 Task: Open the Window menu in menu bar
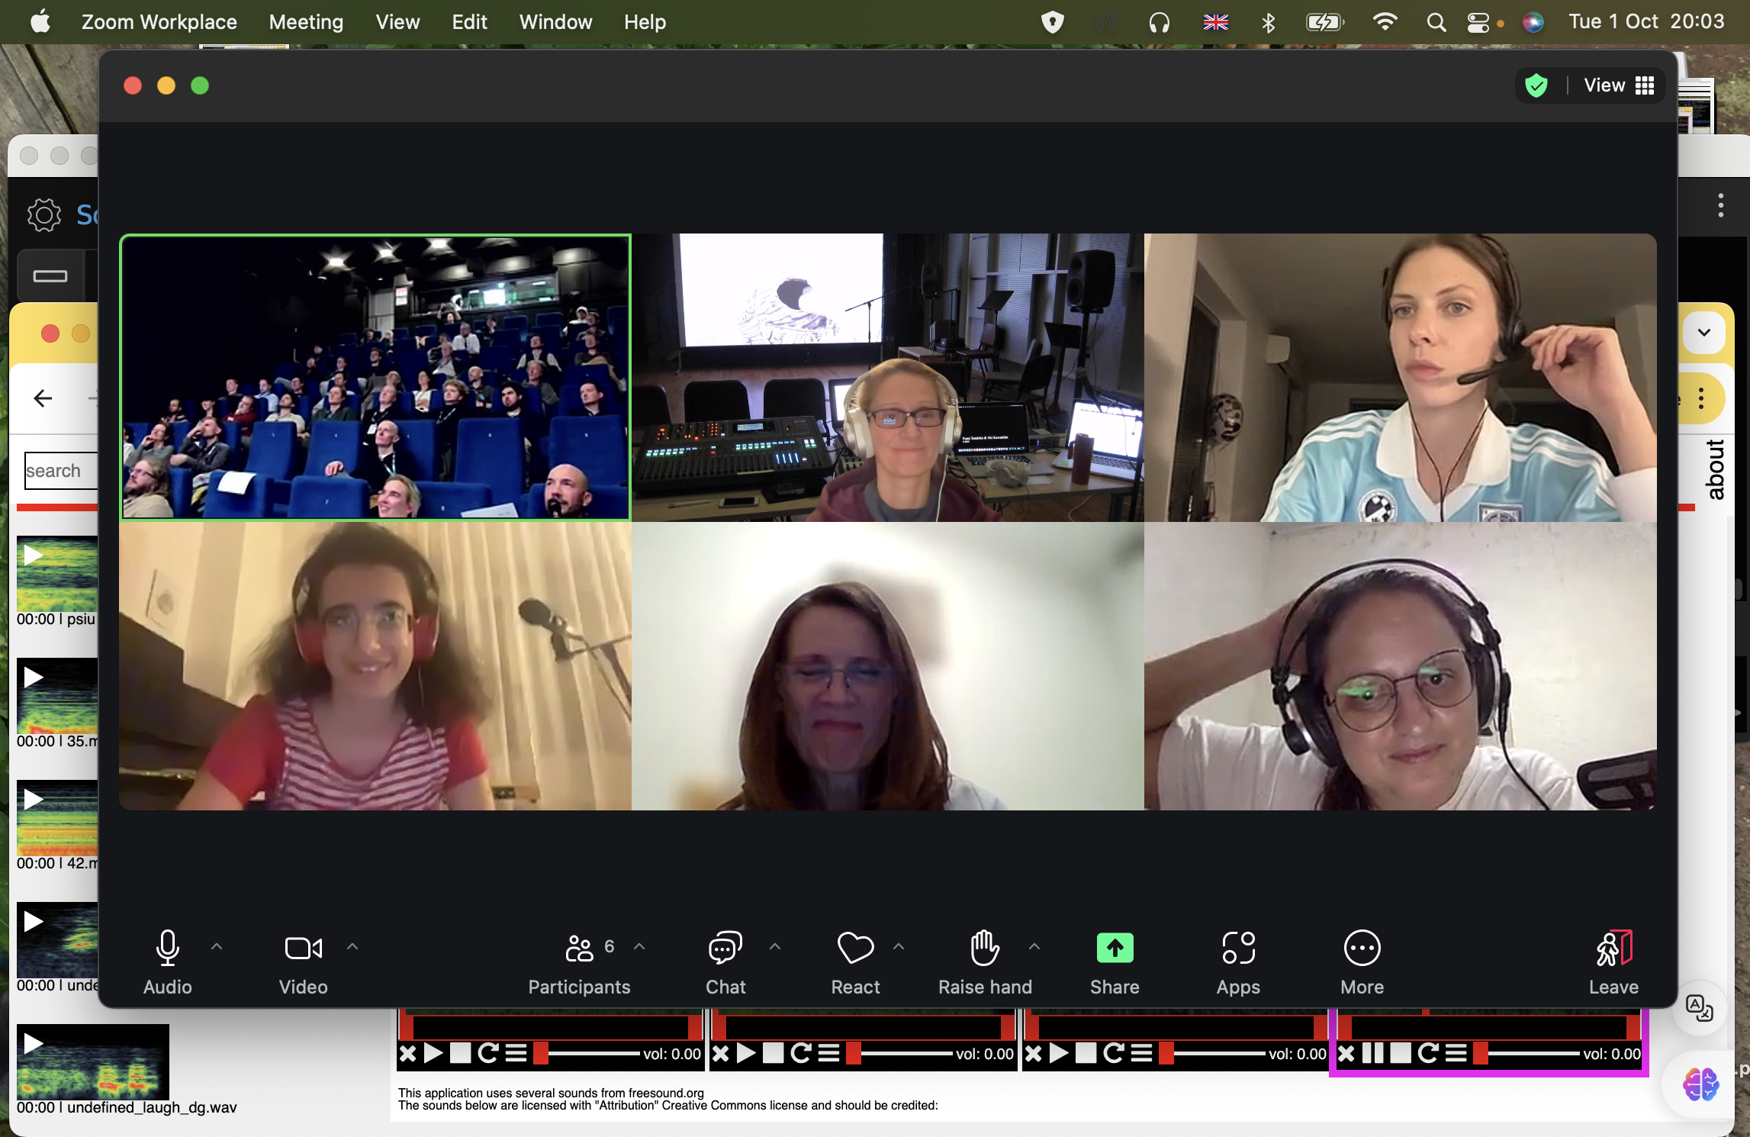pyautogui.click(x=555, y=22)
